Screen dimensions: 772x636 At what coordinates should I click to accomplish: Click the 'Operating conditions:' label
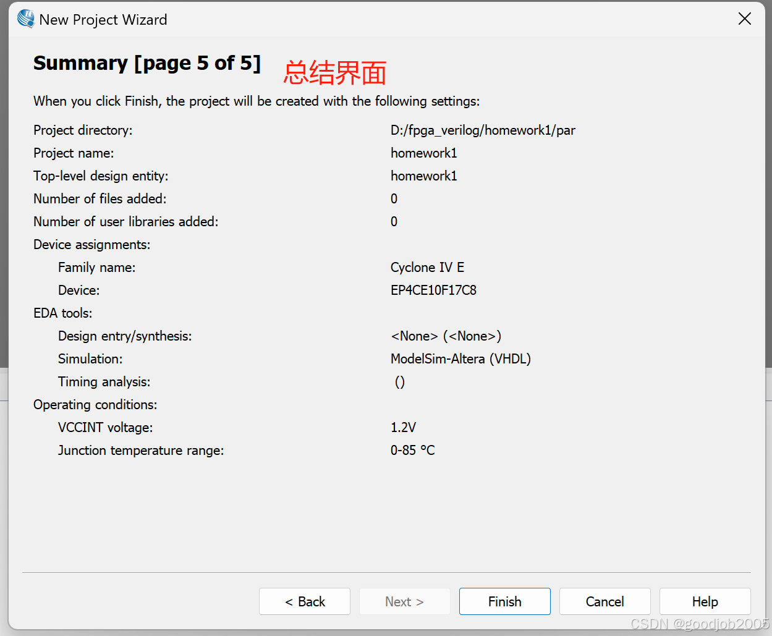[x=95, y=405]
